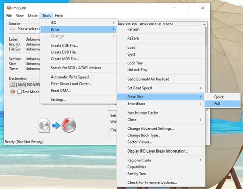Select the Drive submenu item
This screenshot has height=189, width=243.
pos(79,29)
